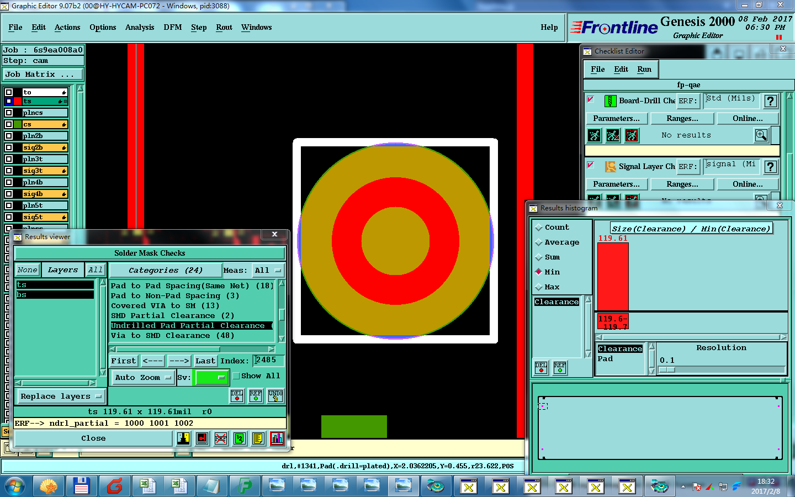
Task: Click the red-marked layer icon beside Close button
Action: coord(202,438)
